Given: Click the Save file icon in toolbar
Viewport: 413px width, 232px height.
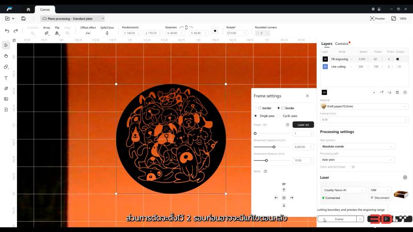Looking at the screenshot, I should tap(23, 19).
